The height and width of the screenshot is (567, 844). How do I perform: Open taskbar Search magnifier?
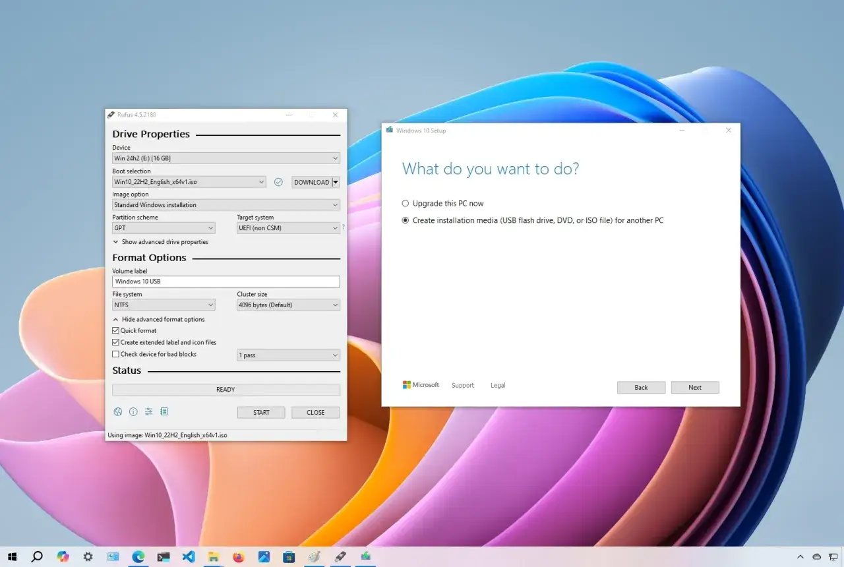38,556
